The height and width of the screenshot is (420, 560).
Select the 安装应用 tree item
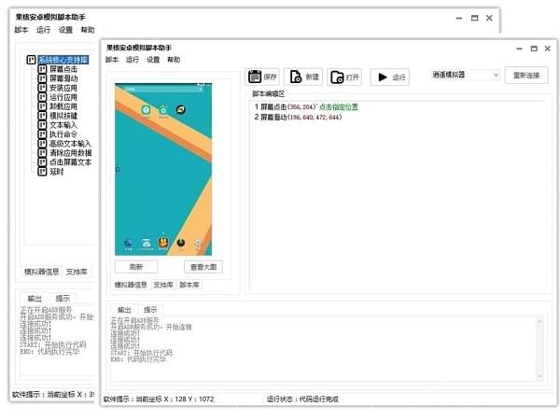pyautogui.click(x=63, y=88)
